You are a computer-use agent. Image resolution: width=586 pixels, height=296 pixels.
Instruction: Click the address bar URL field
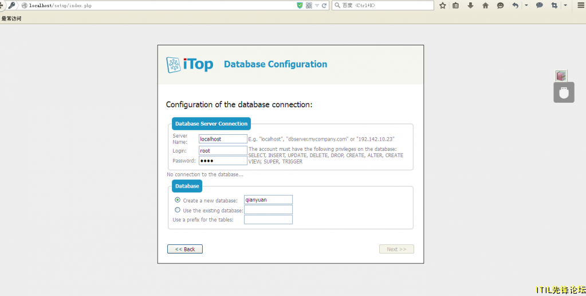(161, 6)
